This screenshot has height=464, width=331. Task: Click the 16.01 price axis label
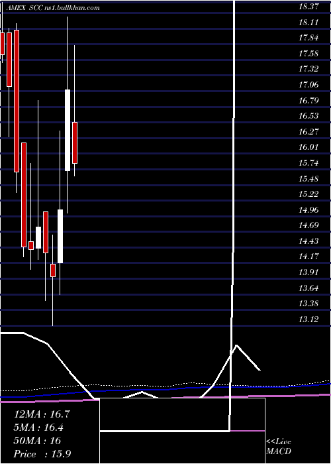308,147
